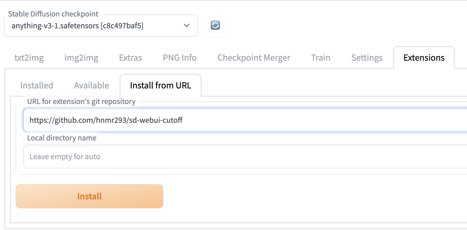Switch to the Train tab
Screen dimensions: 467x230
(x=321, y=58)
